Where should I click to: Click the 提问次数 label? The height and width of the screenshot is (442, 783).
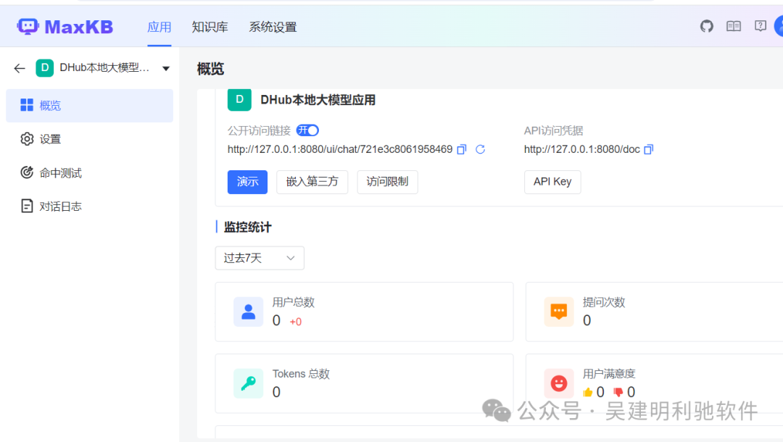604,302
